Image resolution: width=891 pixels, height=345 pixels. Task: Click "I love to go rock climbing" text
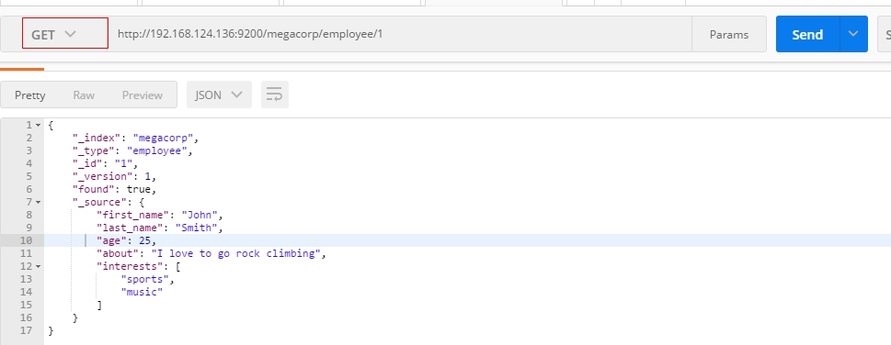(235, 253)
